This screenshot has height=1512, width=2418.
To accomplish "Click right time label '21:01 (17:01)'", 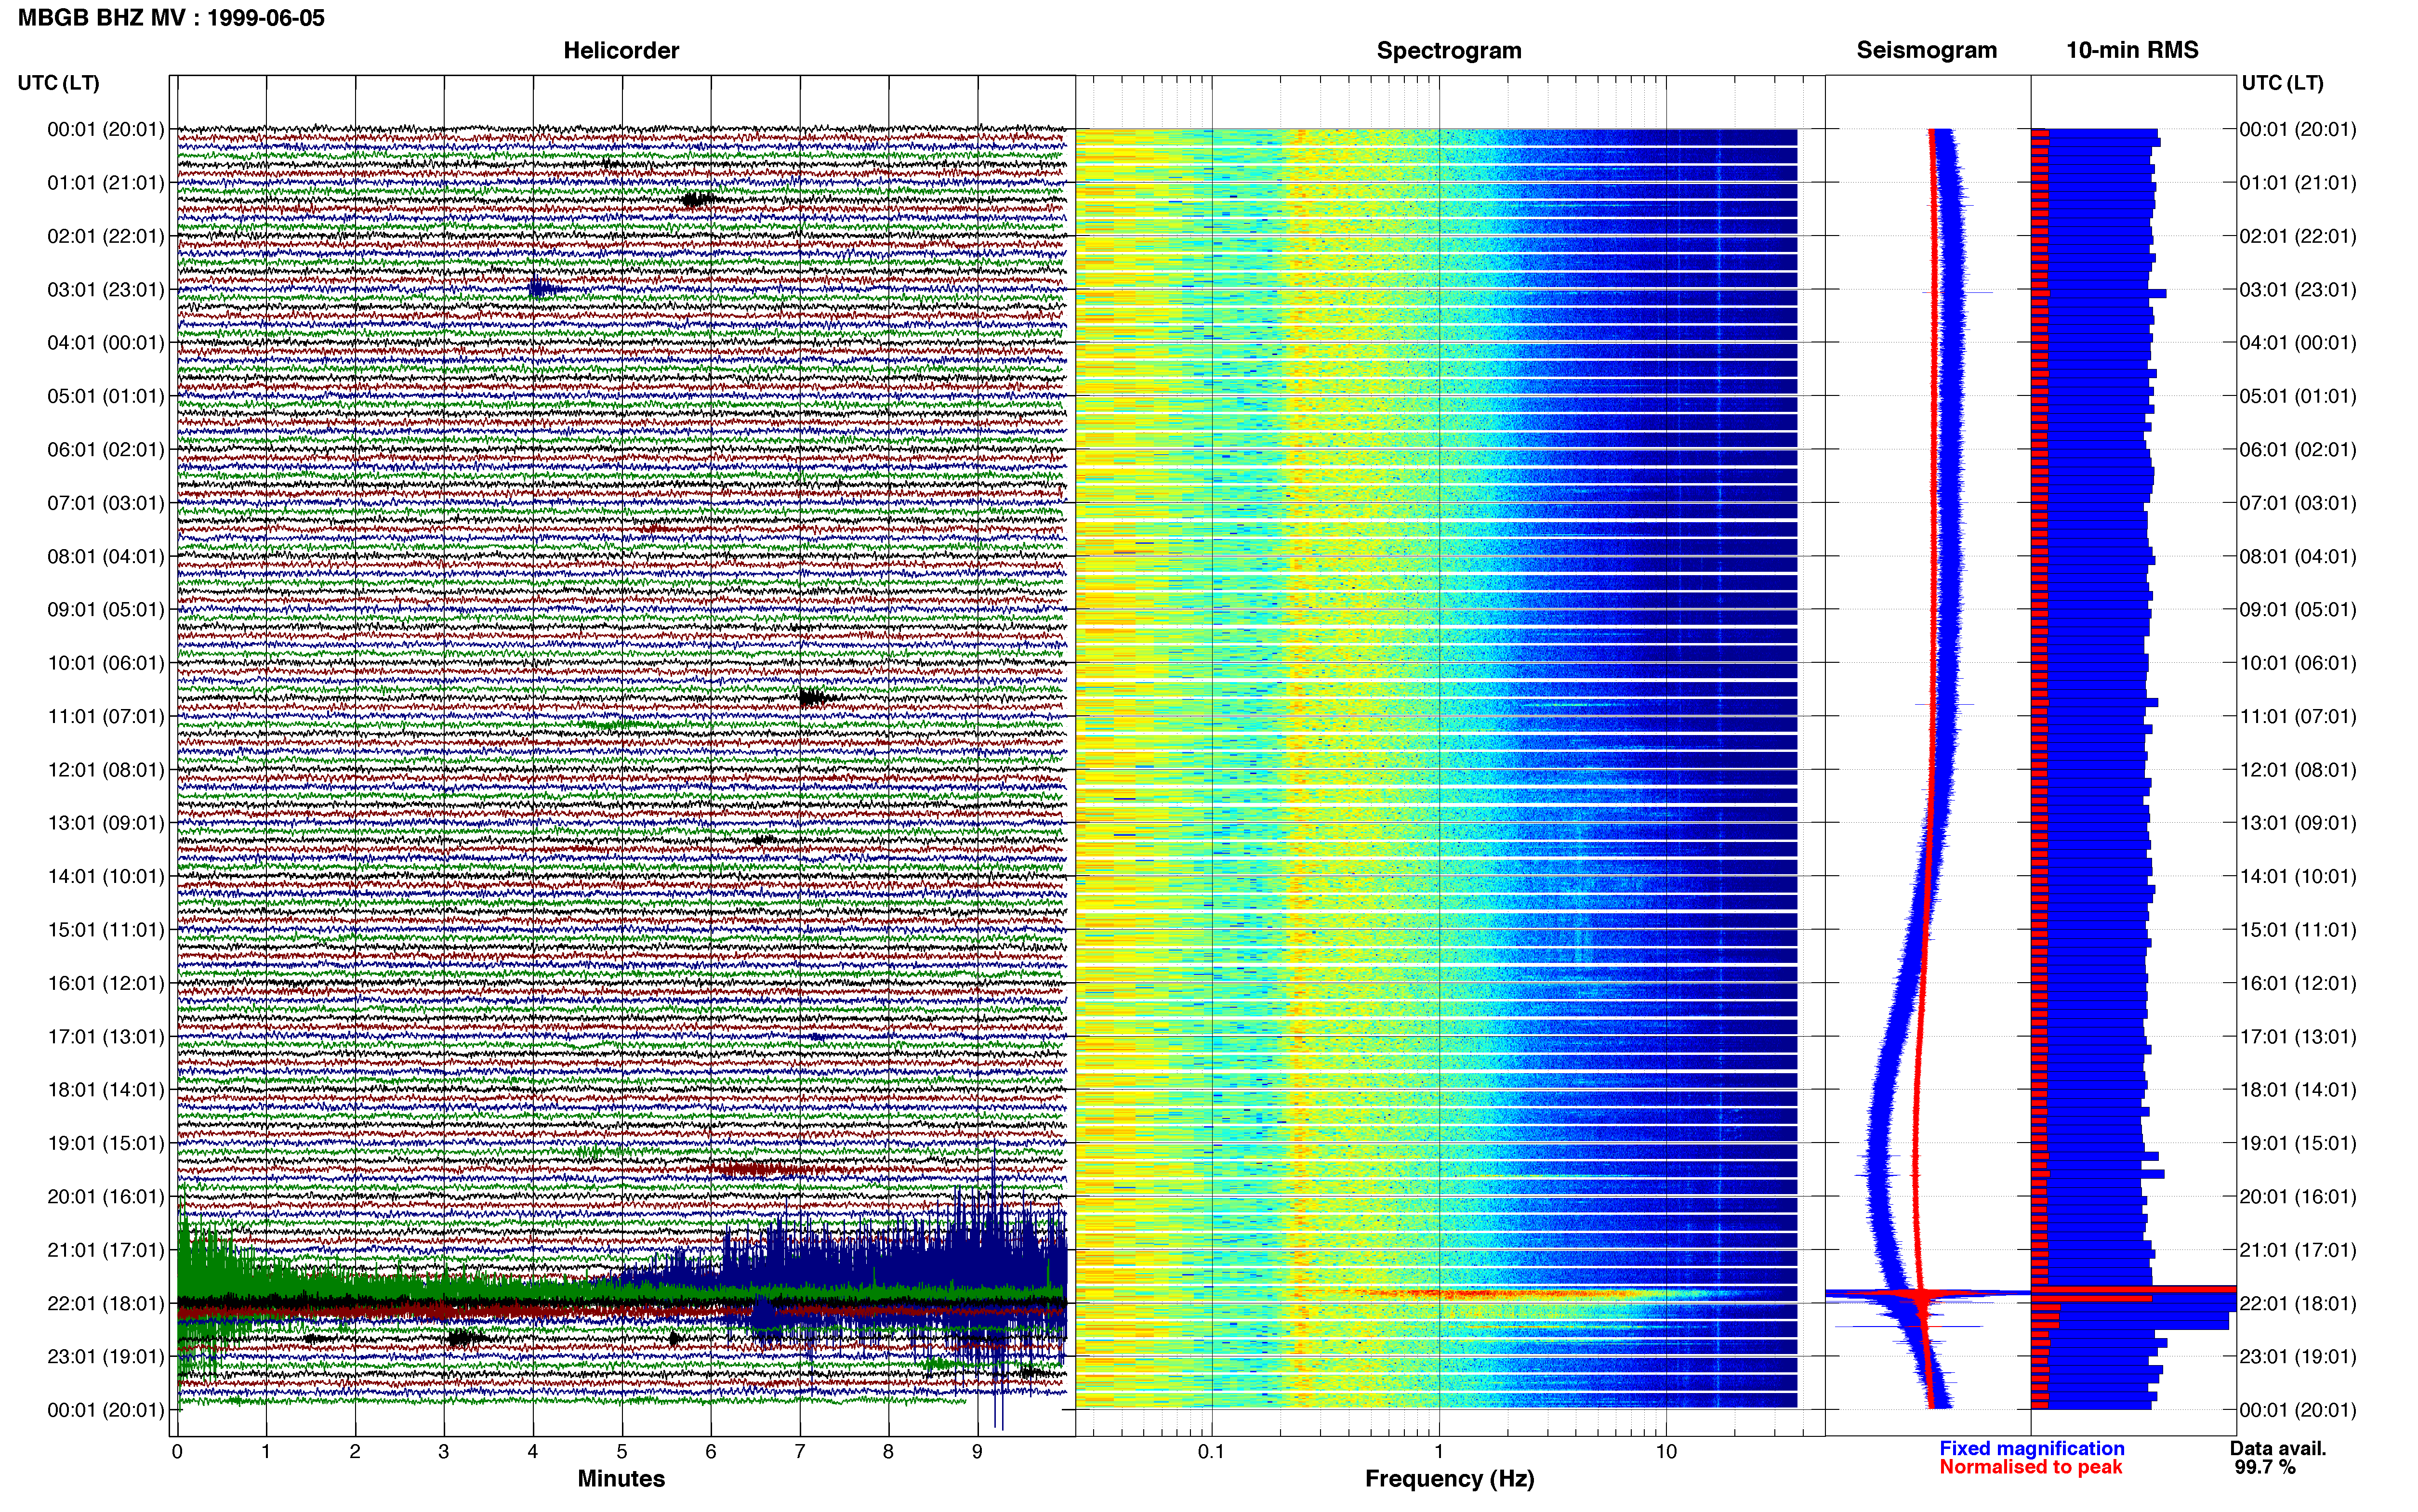I will pos(2298,1250).
